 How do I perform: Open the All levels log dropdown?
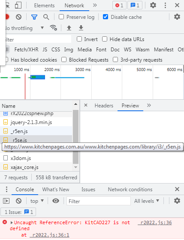pos(147,201)
